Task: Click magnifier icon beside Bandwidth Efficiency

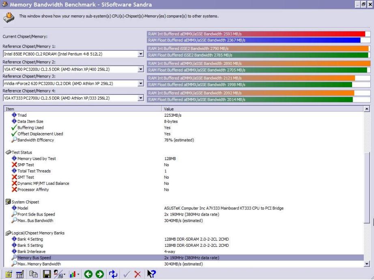Action: pyautogui.click(x=14, y=140)
